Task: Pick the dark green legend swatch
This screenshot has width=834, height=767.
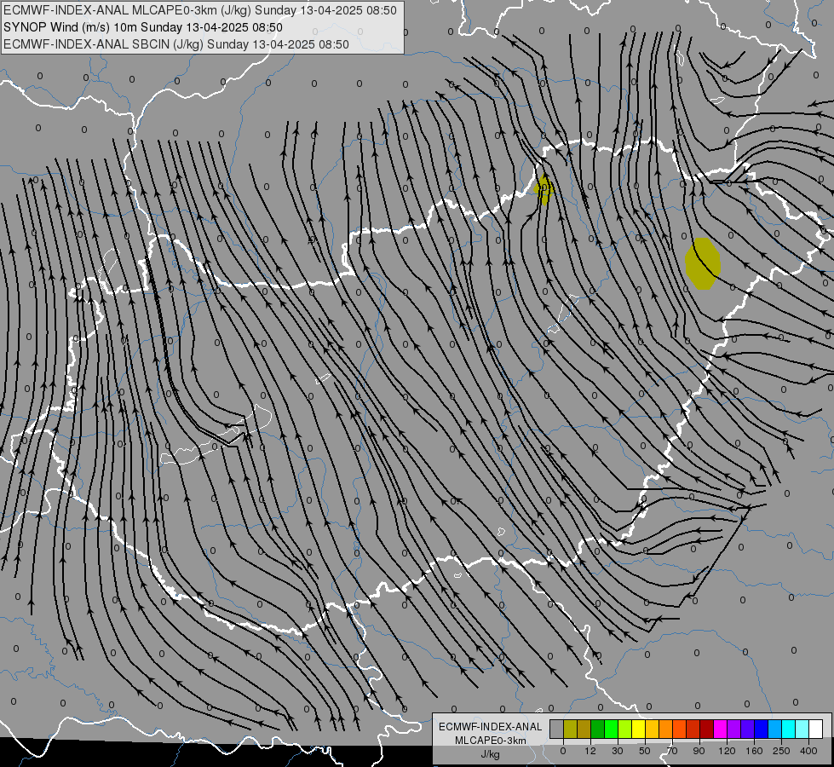Action: pos(598,730)
